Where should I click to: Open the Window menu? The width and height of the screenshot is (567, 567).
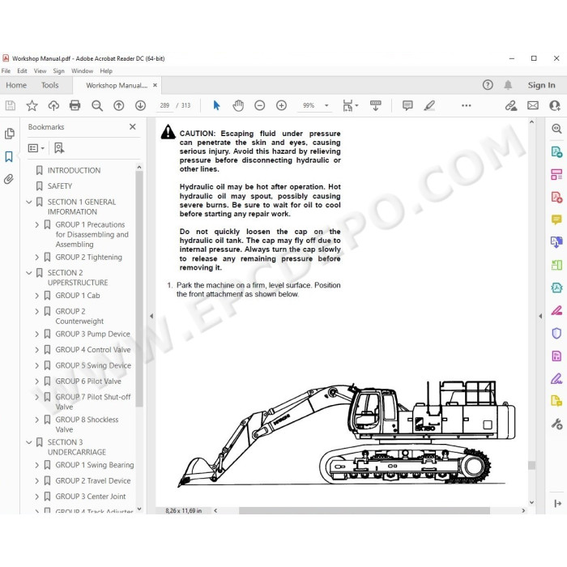point(82,71)
